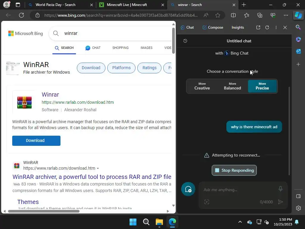The height and width of the screenshot is (229, 305).
Task: Click the page horizontal scrollbar thumb
Action: pyautogui.click(x=44, y=211)
